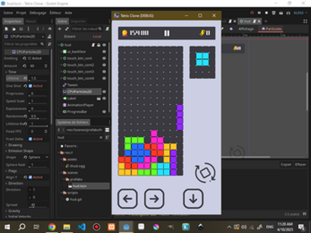Go to next object in Inspector history

coord(43,29)
